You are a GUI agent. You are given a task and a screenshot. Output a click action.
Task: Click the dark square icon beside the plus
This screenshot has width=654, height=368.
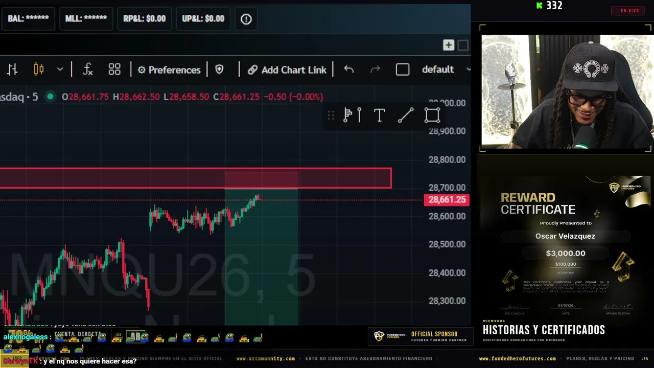[x=463, y=45]
